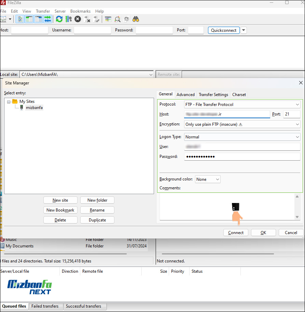
Task: Click the New folder button
Action: coord(97,200)
